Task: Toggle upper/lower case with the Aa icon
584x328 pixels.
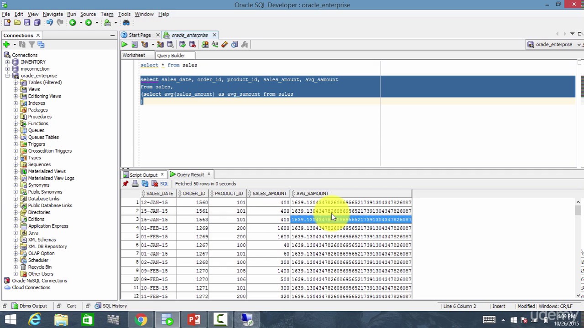Action: click(x=215, y=44)
